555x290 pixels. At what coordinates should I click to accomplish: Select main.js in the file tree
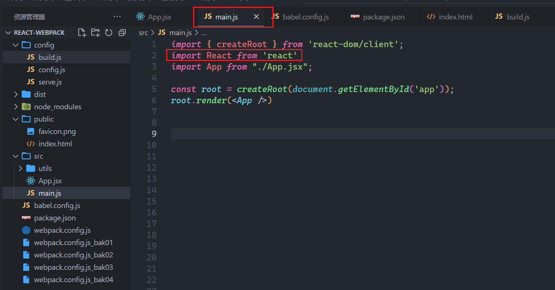67,193
